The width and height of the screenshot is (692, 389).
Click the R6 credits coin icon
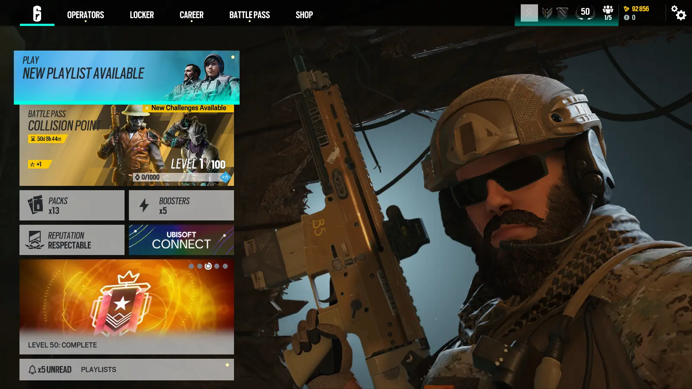point(626,18)
